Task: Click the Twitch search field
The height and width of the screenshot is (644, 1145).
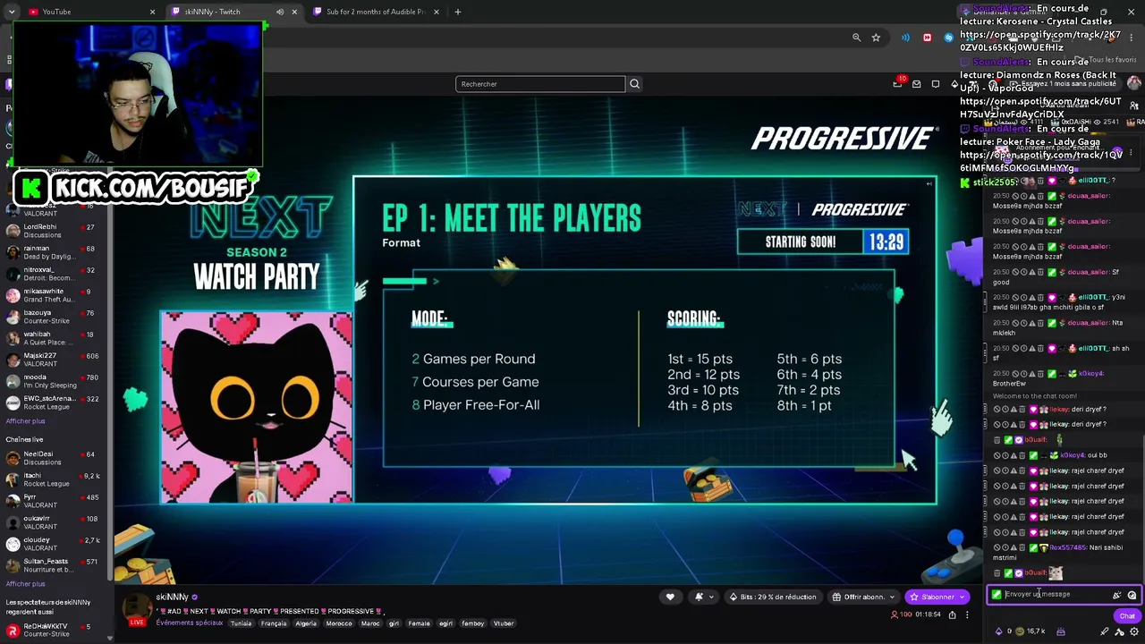Action: point(540,84)
